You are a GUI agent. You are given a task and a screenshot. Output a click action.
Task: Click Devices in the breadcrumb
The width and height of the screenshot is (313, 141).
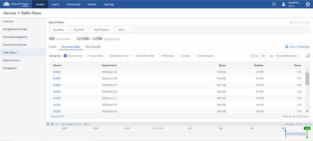click(10, 13)
